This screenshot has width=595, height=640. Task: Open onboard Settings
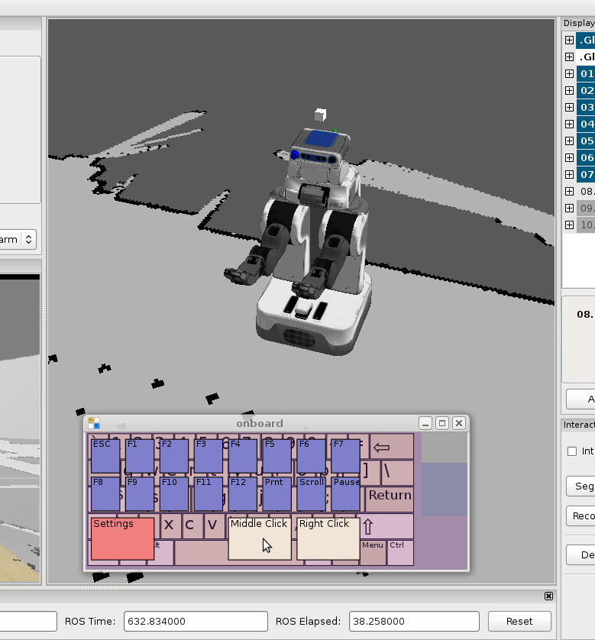[x=122, y=538]
